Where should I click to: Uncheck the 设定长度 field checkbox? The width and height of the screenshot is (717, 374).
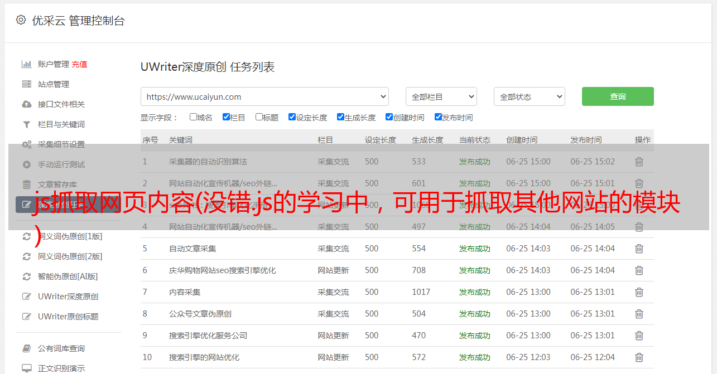(292, 117)
